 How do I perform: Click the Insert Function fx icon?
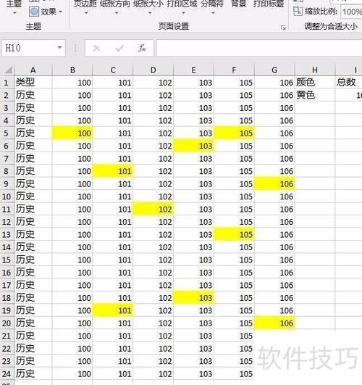click(142, 48)
